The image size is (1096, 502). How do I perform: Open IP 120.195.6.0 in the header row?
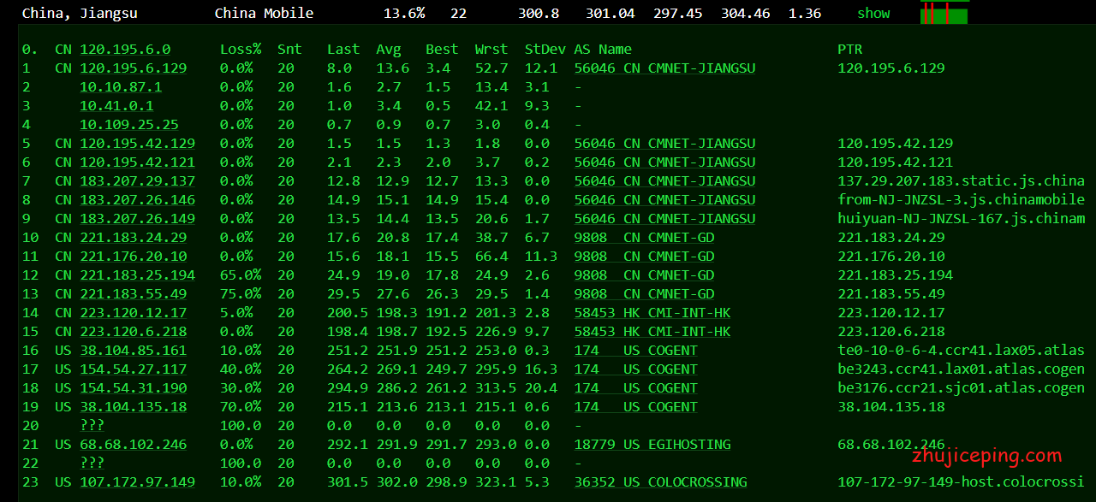click(125, 50)
